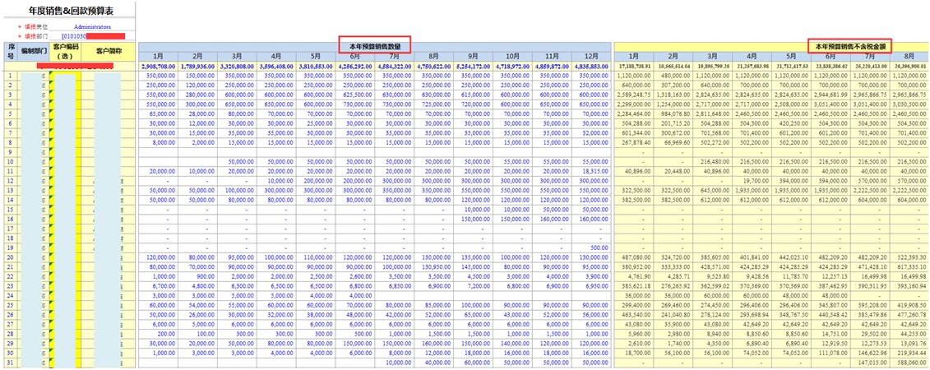
Task: Select the amount cell 522,393.30
Action: pos(909,257)
